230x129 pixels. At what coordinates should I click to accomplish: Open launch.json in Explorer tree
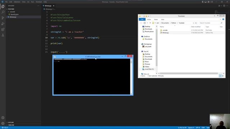[x=23, y=14]
